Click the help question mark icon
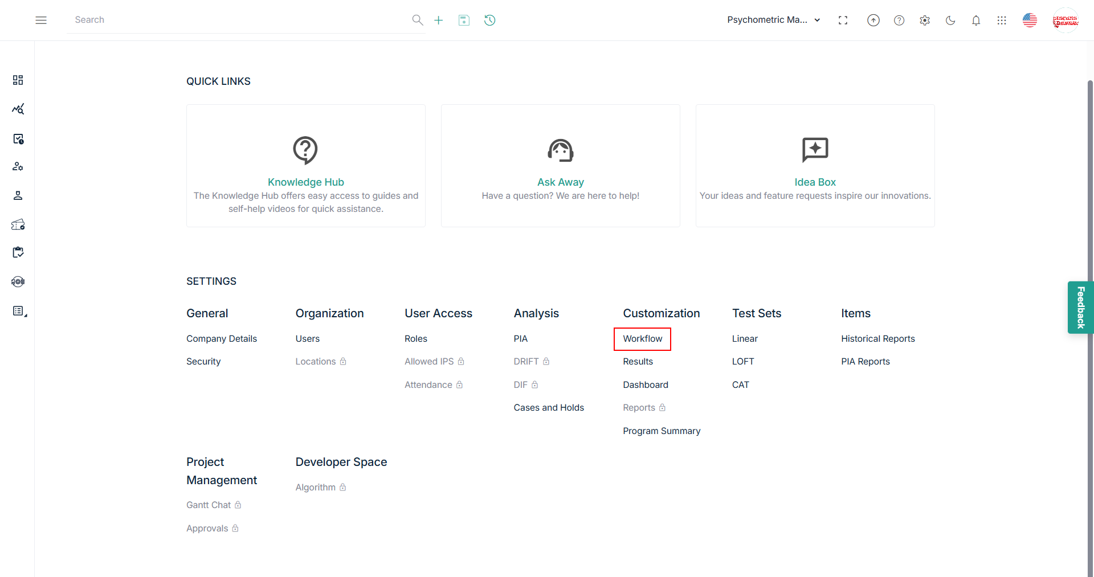The width and height of the screenshot is (1094, 577). 899,21
